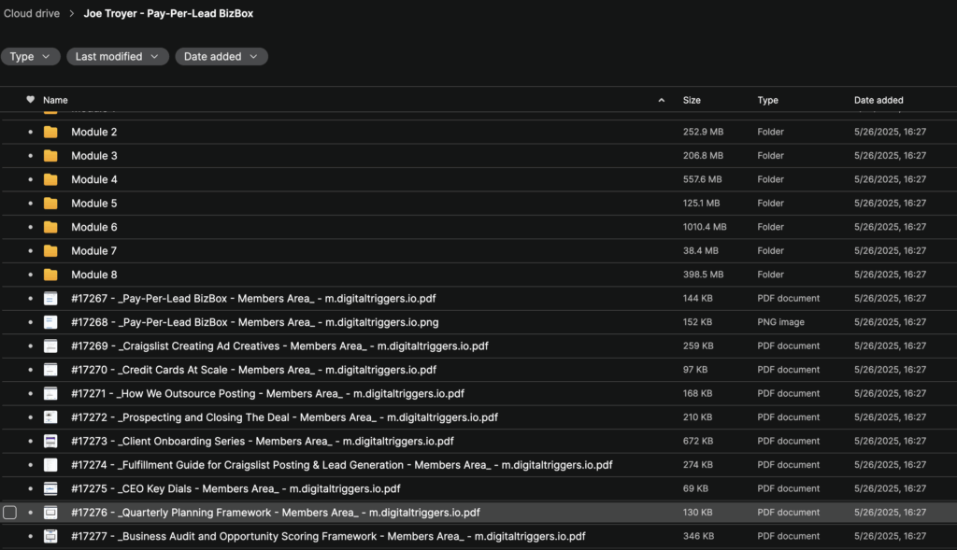Click the 1010.4 MB size of Module 6
Screen dimensions: 957x550
click(705, 227)
